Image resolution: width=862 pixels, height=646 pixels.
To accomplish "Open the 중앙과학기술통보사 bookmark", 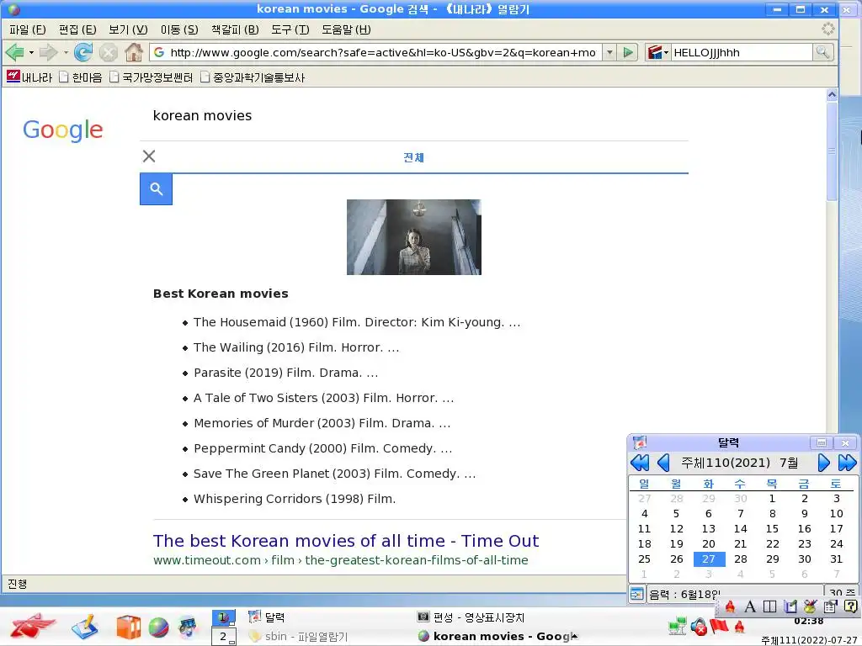I will (x=253, y=77).
